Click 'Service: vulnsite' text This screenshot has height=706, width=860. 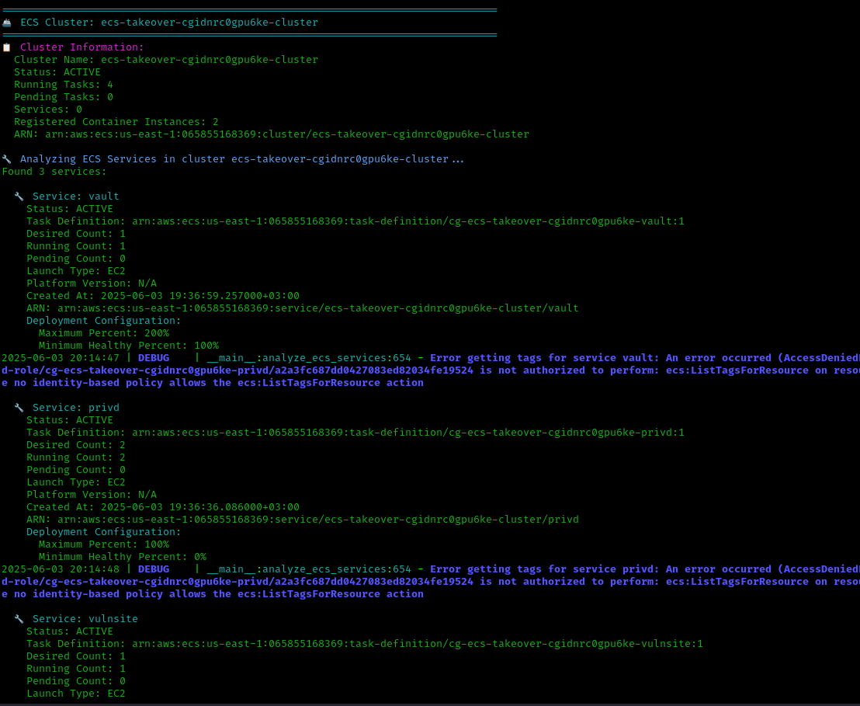click(85, 619)
